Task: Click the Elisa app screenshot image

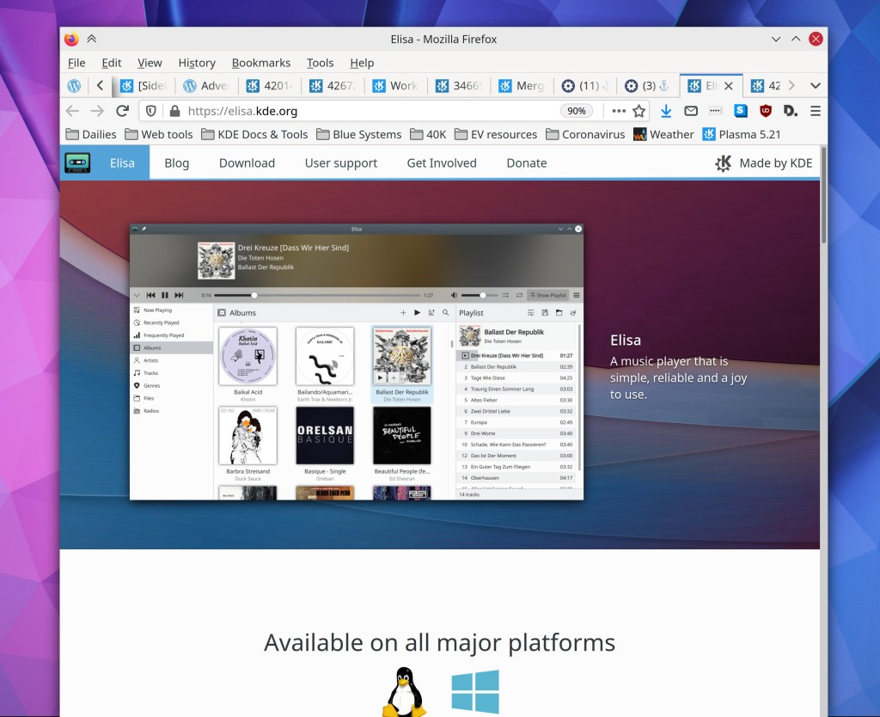Action: pos(356,362)
